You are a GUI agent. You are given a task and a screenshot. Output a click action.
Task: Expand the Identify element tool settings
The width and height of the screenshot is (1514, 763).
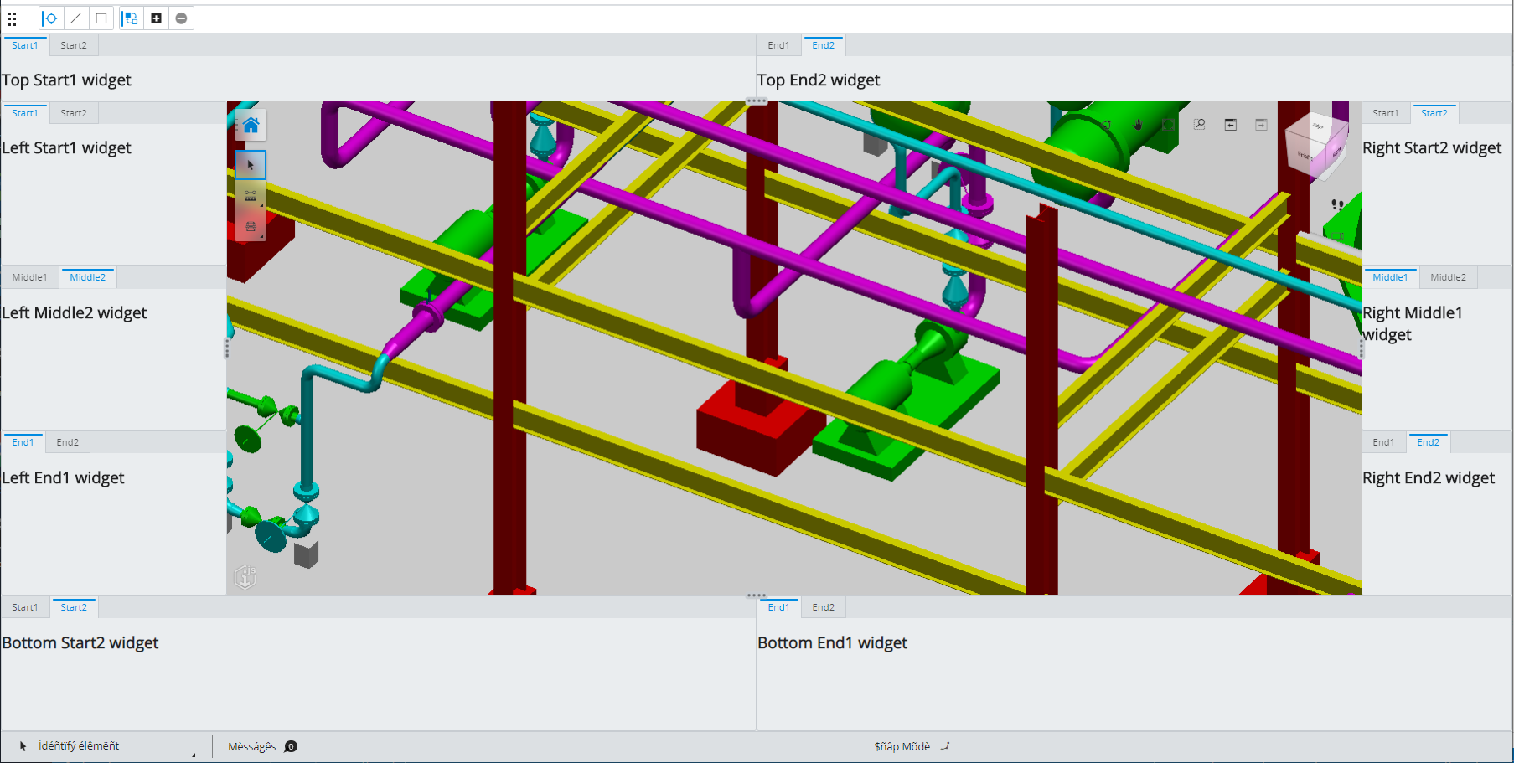pyautogui.click(x=194, y=755)
